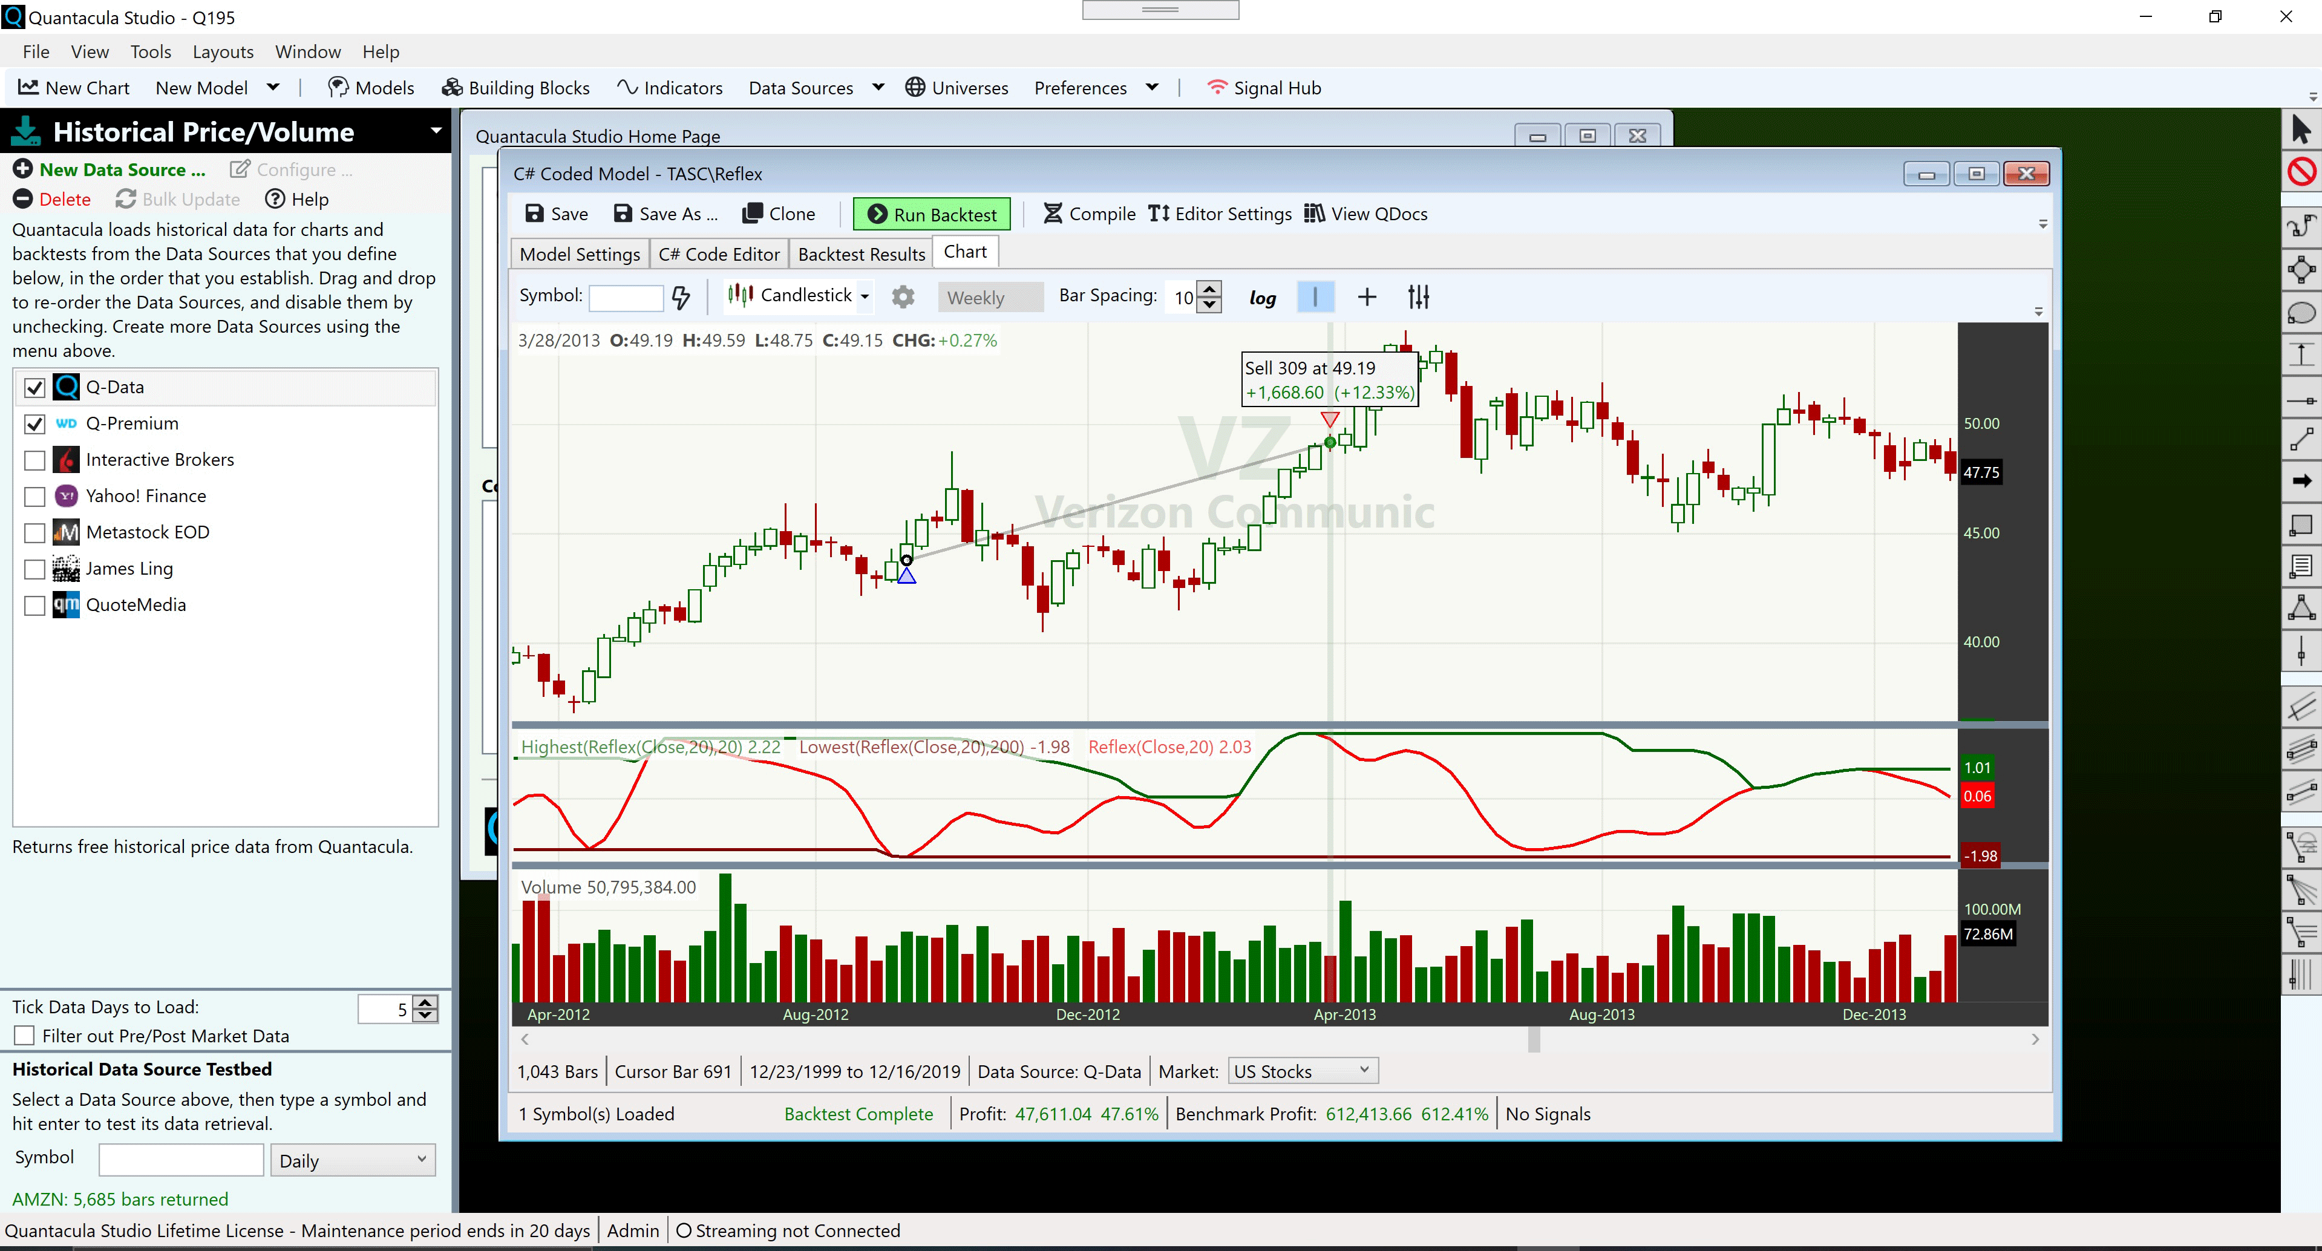Open Building Blocks from main toolbar
Screen dimensions: 2322x1251
coord(515,88)
